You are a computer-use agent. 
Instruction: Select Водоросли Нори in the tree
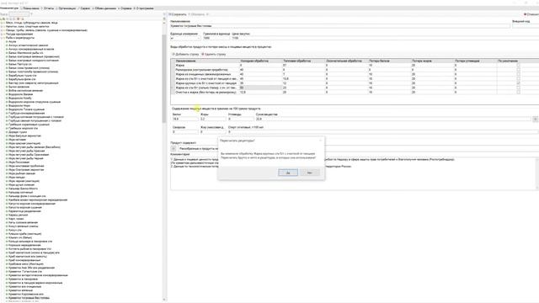19,106
